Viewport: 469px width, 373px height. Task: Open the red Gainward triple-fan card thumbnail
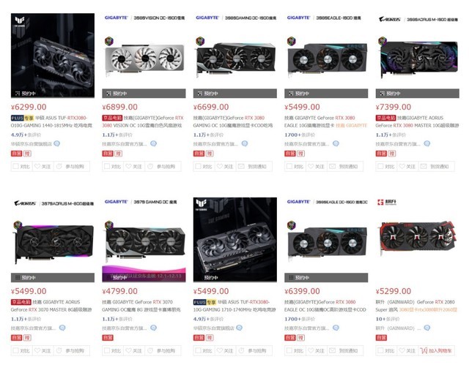click(x=418, y=236)
